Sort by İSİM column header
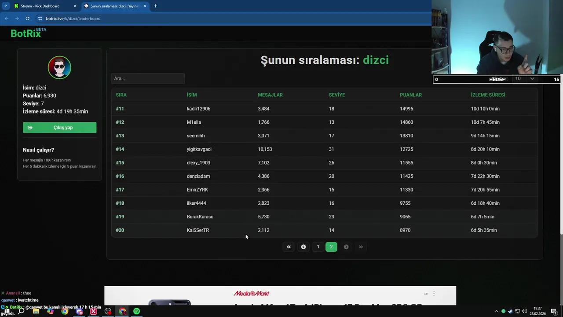Viewport: 563px width, 317px height. pyautogui.click(x=192, y=95)
